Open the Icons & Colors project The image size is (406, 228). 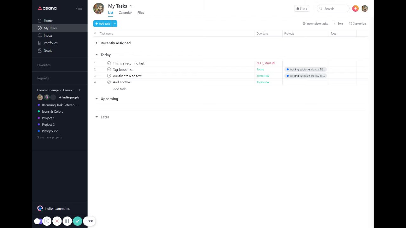point(52,111)
